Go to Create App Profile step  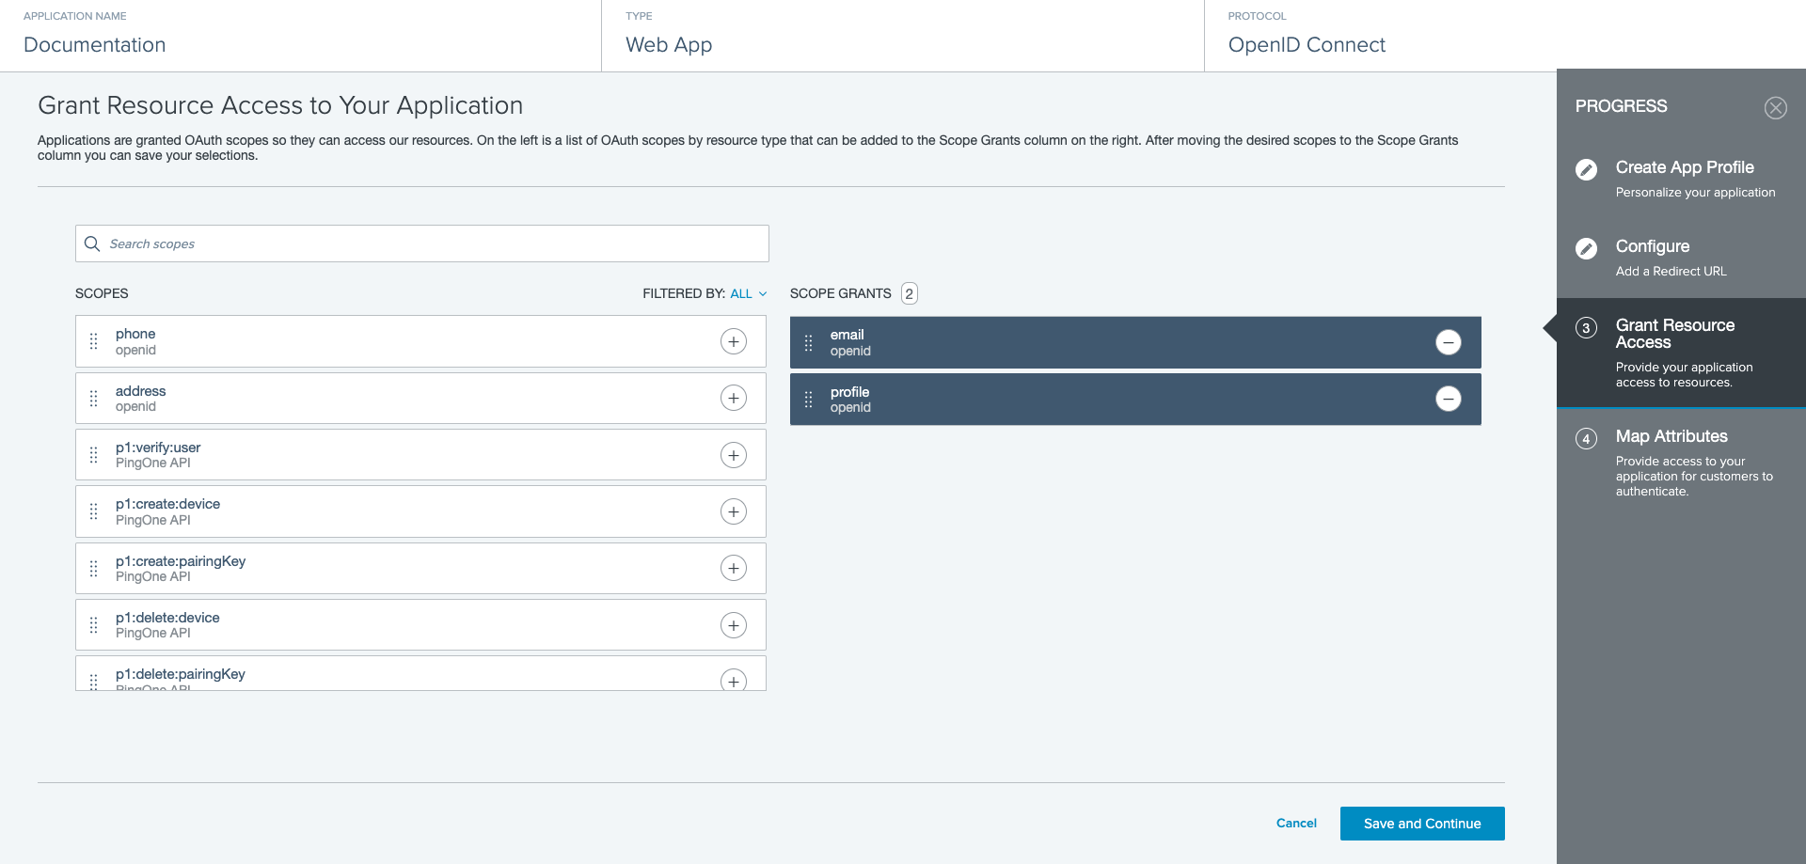(1684, 167)
